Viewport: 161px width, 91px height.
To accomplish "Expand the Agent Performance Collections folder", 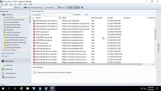I will pos(2,40).
